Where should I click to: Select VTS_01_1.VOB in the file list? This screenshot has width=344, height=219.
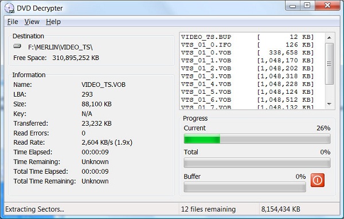248,61
